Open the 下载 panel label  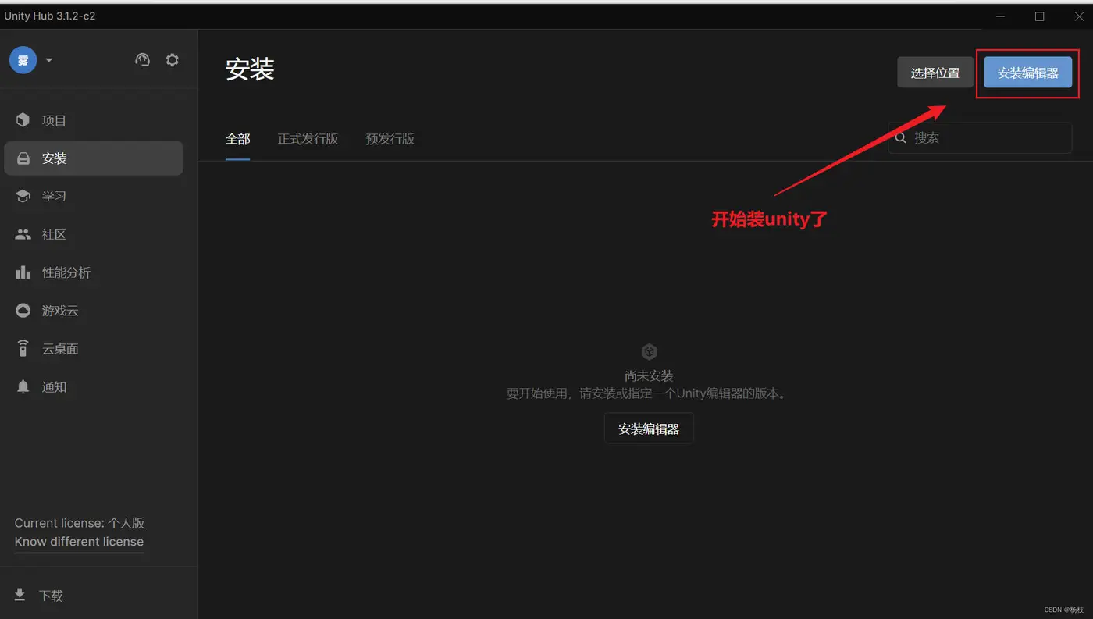52,596
